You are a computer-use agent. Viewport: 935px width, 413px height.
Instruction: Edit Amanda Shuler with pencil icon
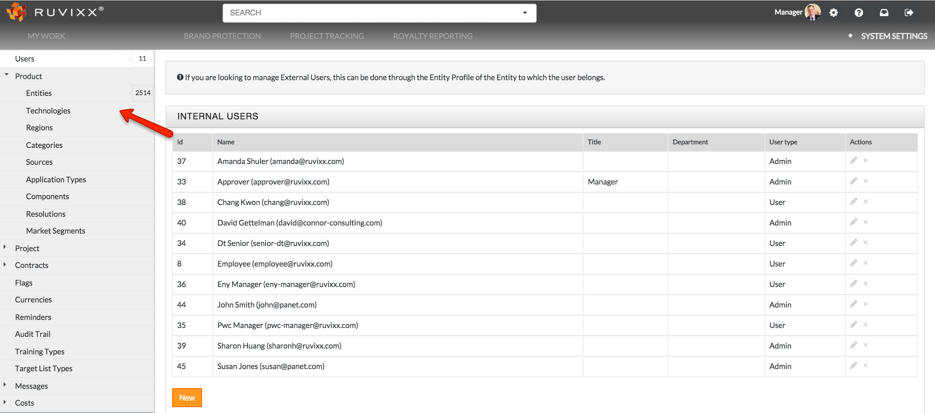click(x=853, y=161)
